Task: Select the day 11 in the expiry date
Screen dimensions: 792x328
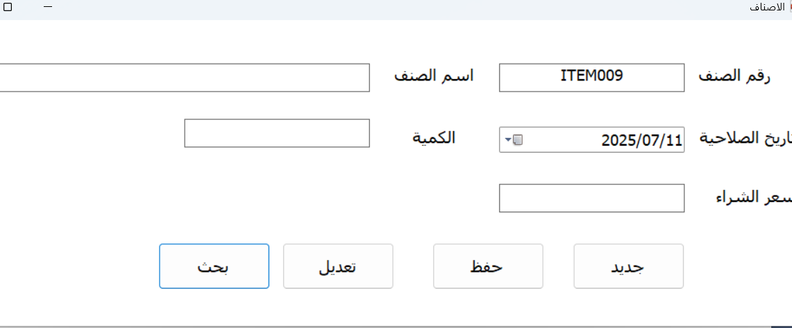Action: (673, 139)
